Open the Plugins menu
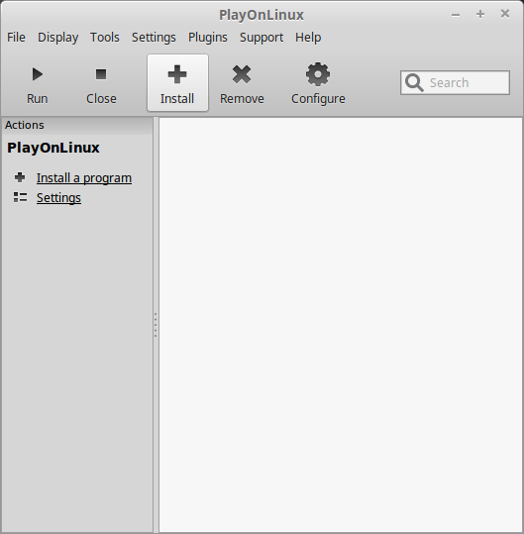The image size is (524, 534). pos(208,37)
